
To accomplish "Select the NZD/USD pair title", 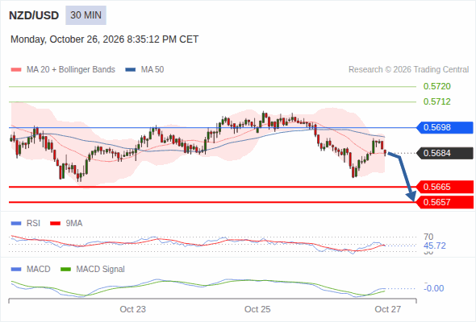I will (34, 15).
